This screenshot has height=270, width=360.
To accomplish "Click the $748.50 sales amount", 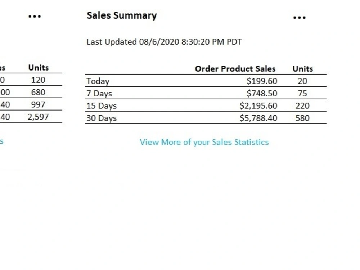I will point(262,94).
